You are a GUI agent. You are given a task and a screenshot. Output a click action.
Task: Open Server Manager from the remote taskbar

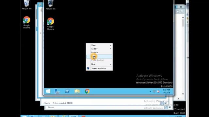[57, 91]
